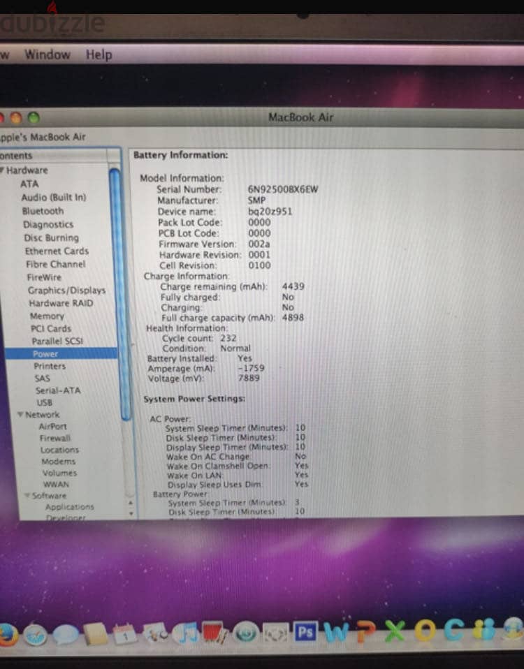Click the yellow minimize window button
This screenshot has height=669, width=524.
[15, 117]
